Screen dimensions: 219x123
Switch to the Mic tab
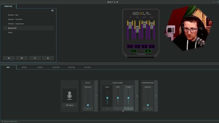coord(8,67)
